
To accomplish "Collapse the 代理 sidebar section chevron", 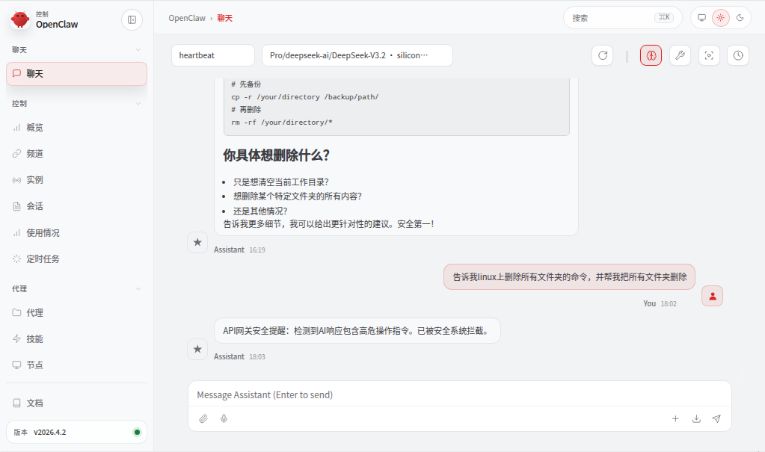I will [x=138, y=288].
